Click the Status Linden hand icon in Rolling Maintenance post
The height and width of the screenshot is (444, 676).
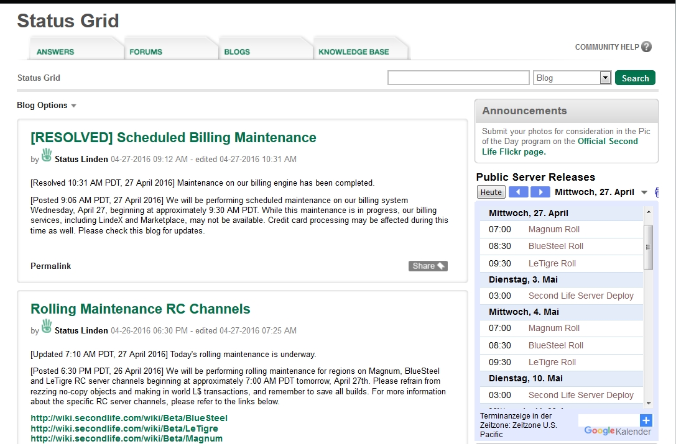[x=47, y=326]
